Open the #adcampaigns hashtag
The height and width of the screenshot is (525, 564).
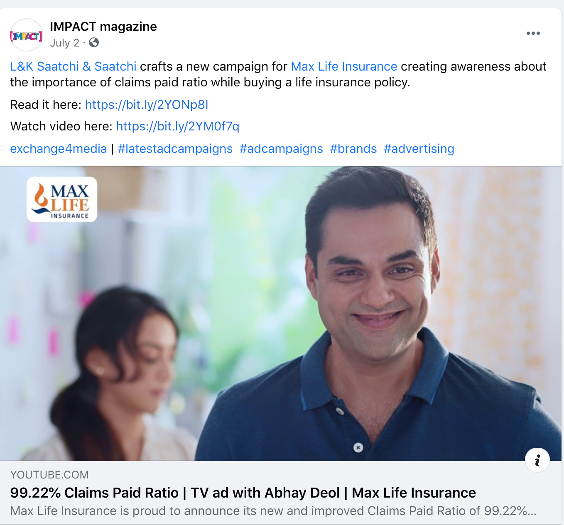click(281, 149)
